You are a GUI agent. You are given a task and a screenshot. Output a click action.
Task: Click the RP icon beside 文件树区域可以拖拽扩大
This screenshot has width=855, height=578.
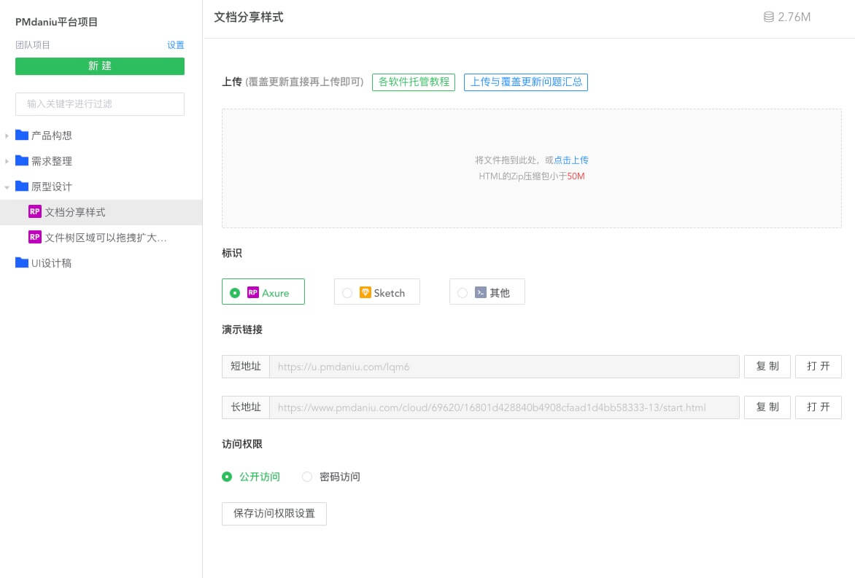coord(35,237)
